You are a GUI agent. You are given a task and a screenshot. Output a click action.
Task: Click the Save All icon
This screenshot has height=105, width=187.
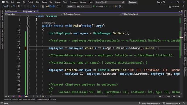coord(53,6)
